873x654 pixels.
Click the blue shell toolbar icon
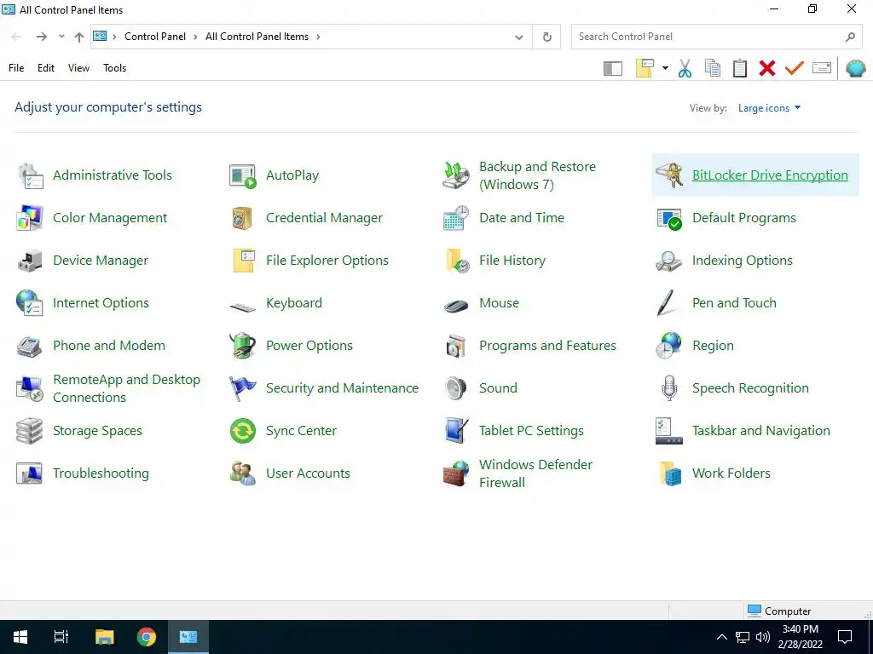point(855,68)
